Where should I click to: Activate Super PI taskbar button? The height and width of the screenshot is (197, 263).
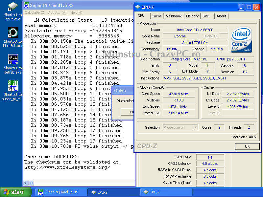(61, 192)
